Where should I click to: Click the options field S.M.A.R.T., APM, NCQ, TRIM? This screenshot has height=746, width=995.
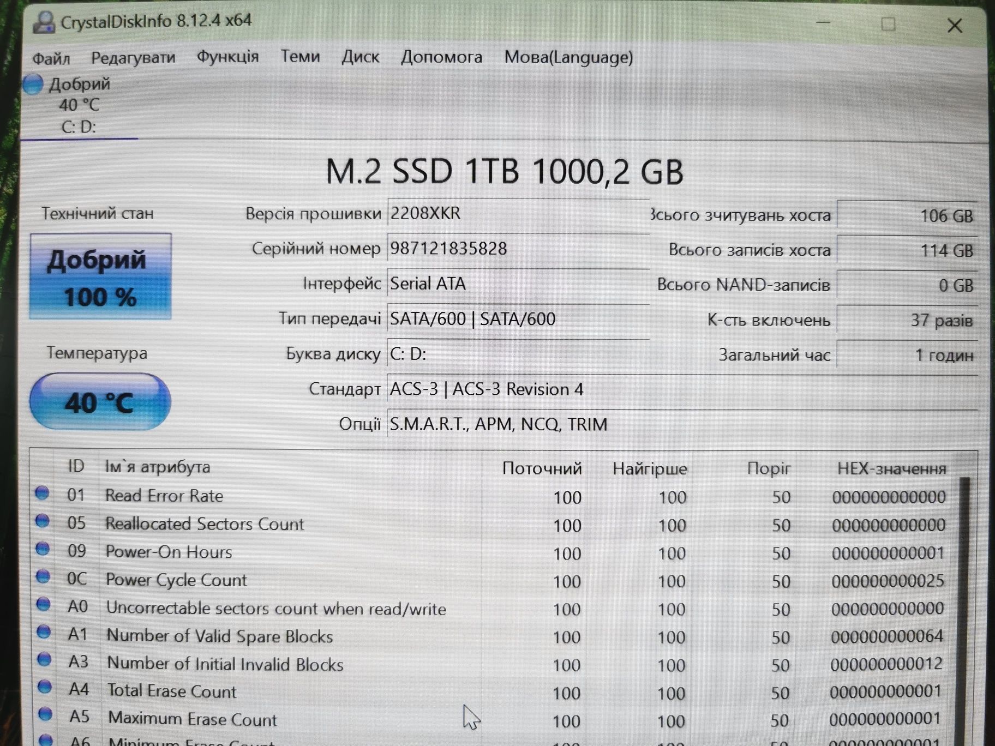pyautogui.click(x=682, y=424)
